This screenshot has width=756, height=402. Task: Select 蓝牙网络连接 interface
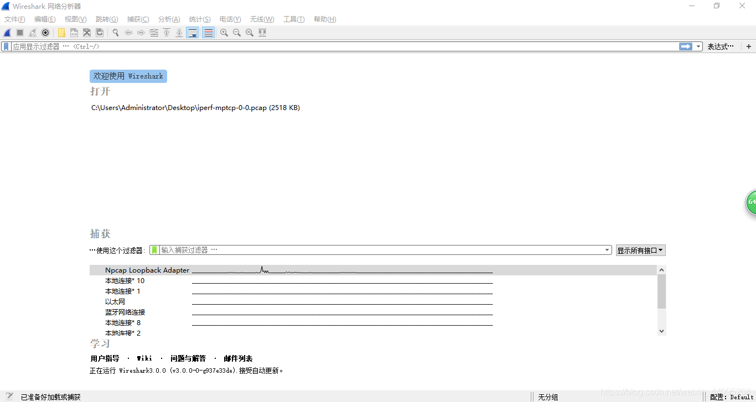coord(374,312)
